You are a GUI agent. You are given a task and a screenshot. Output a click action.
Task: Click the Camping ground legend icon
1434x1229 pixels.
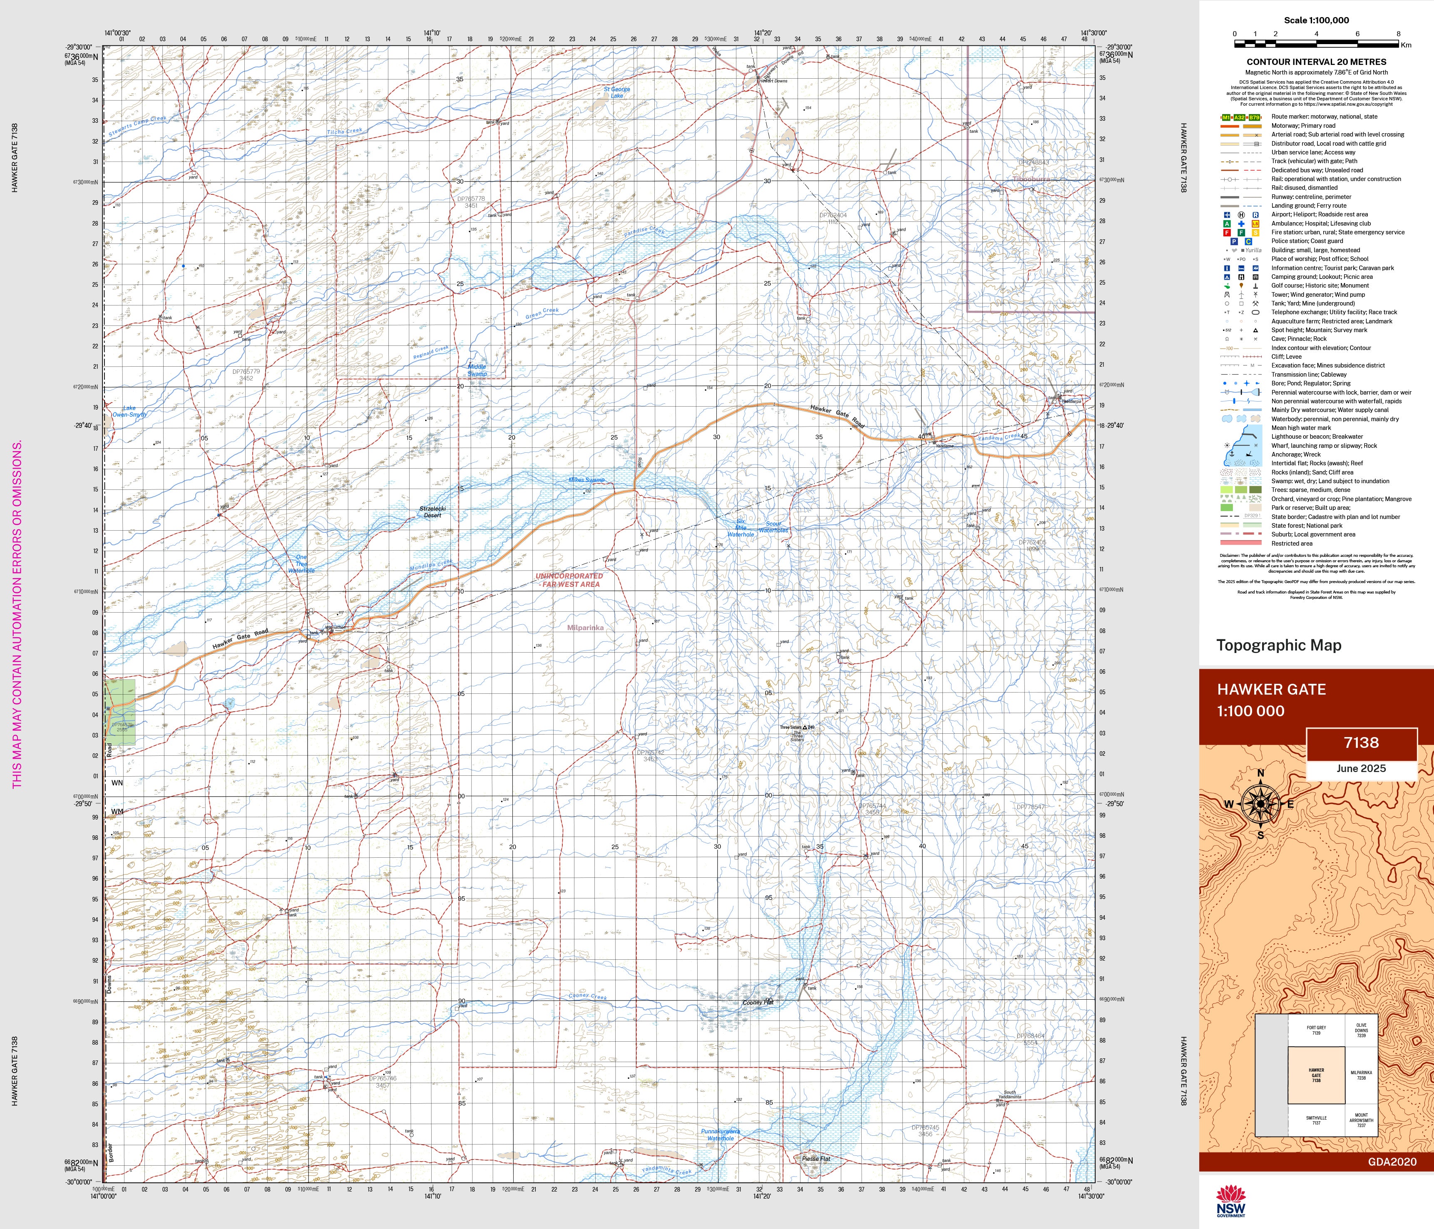tap(1227, 277)
